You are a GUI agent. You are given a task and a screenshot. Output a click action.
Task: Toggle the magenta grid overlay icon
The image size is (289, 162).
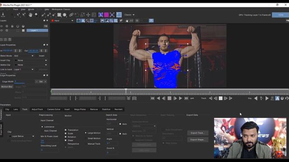[x=107, y=15]
